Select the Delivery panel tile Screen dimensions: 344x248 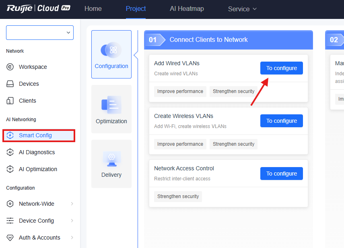pyautogui.click(x=111, y=163)
